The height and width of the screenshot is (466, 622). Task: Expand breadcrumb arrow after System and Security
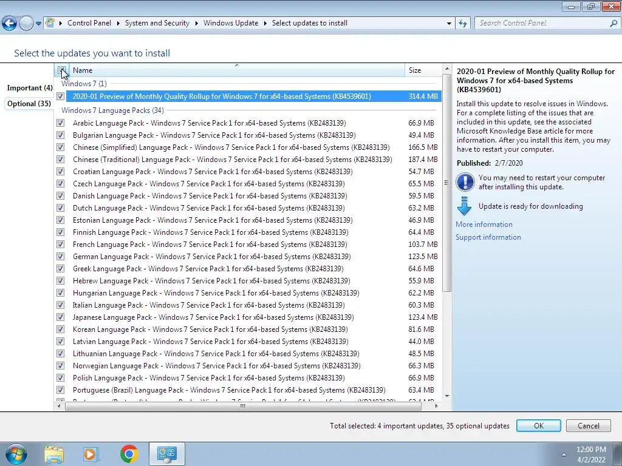(x=197, y=24)
